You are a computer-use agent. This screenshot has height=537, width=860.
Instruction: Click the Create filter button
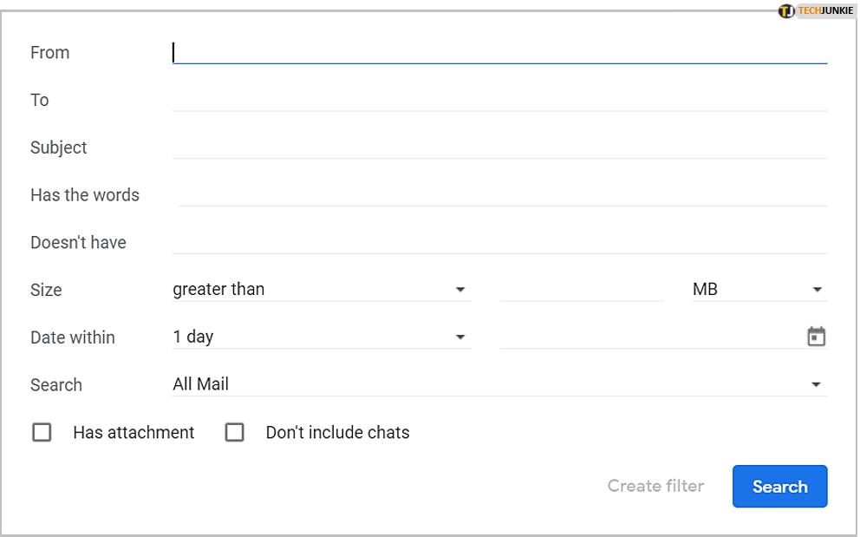[655, 486]
